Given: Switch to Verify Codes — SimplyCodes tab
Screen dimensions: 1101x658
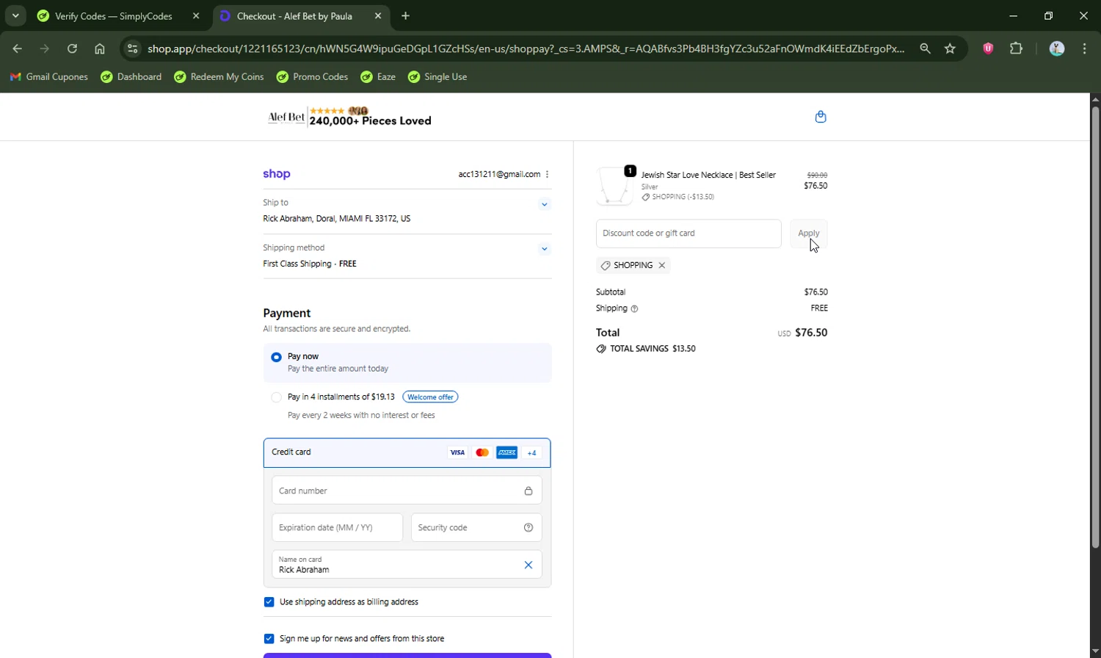Looking at the screenshot, I should 114,15.
